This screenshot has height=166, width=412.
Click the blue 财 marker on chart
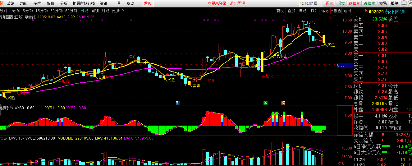(178, 103)
